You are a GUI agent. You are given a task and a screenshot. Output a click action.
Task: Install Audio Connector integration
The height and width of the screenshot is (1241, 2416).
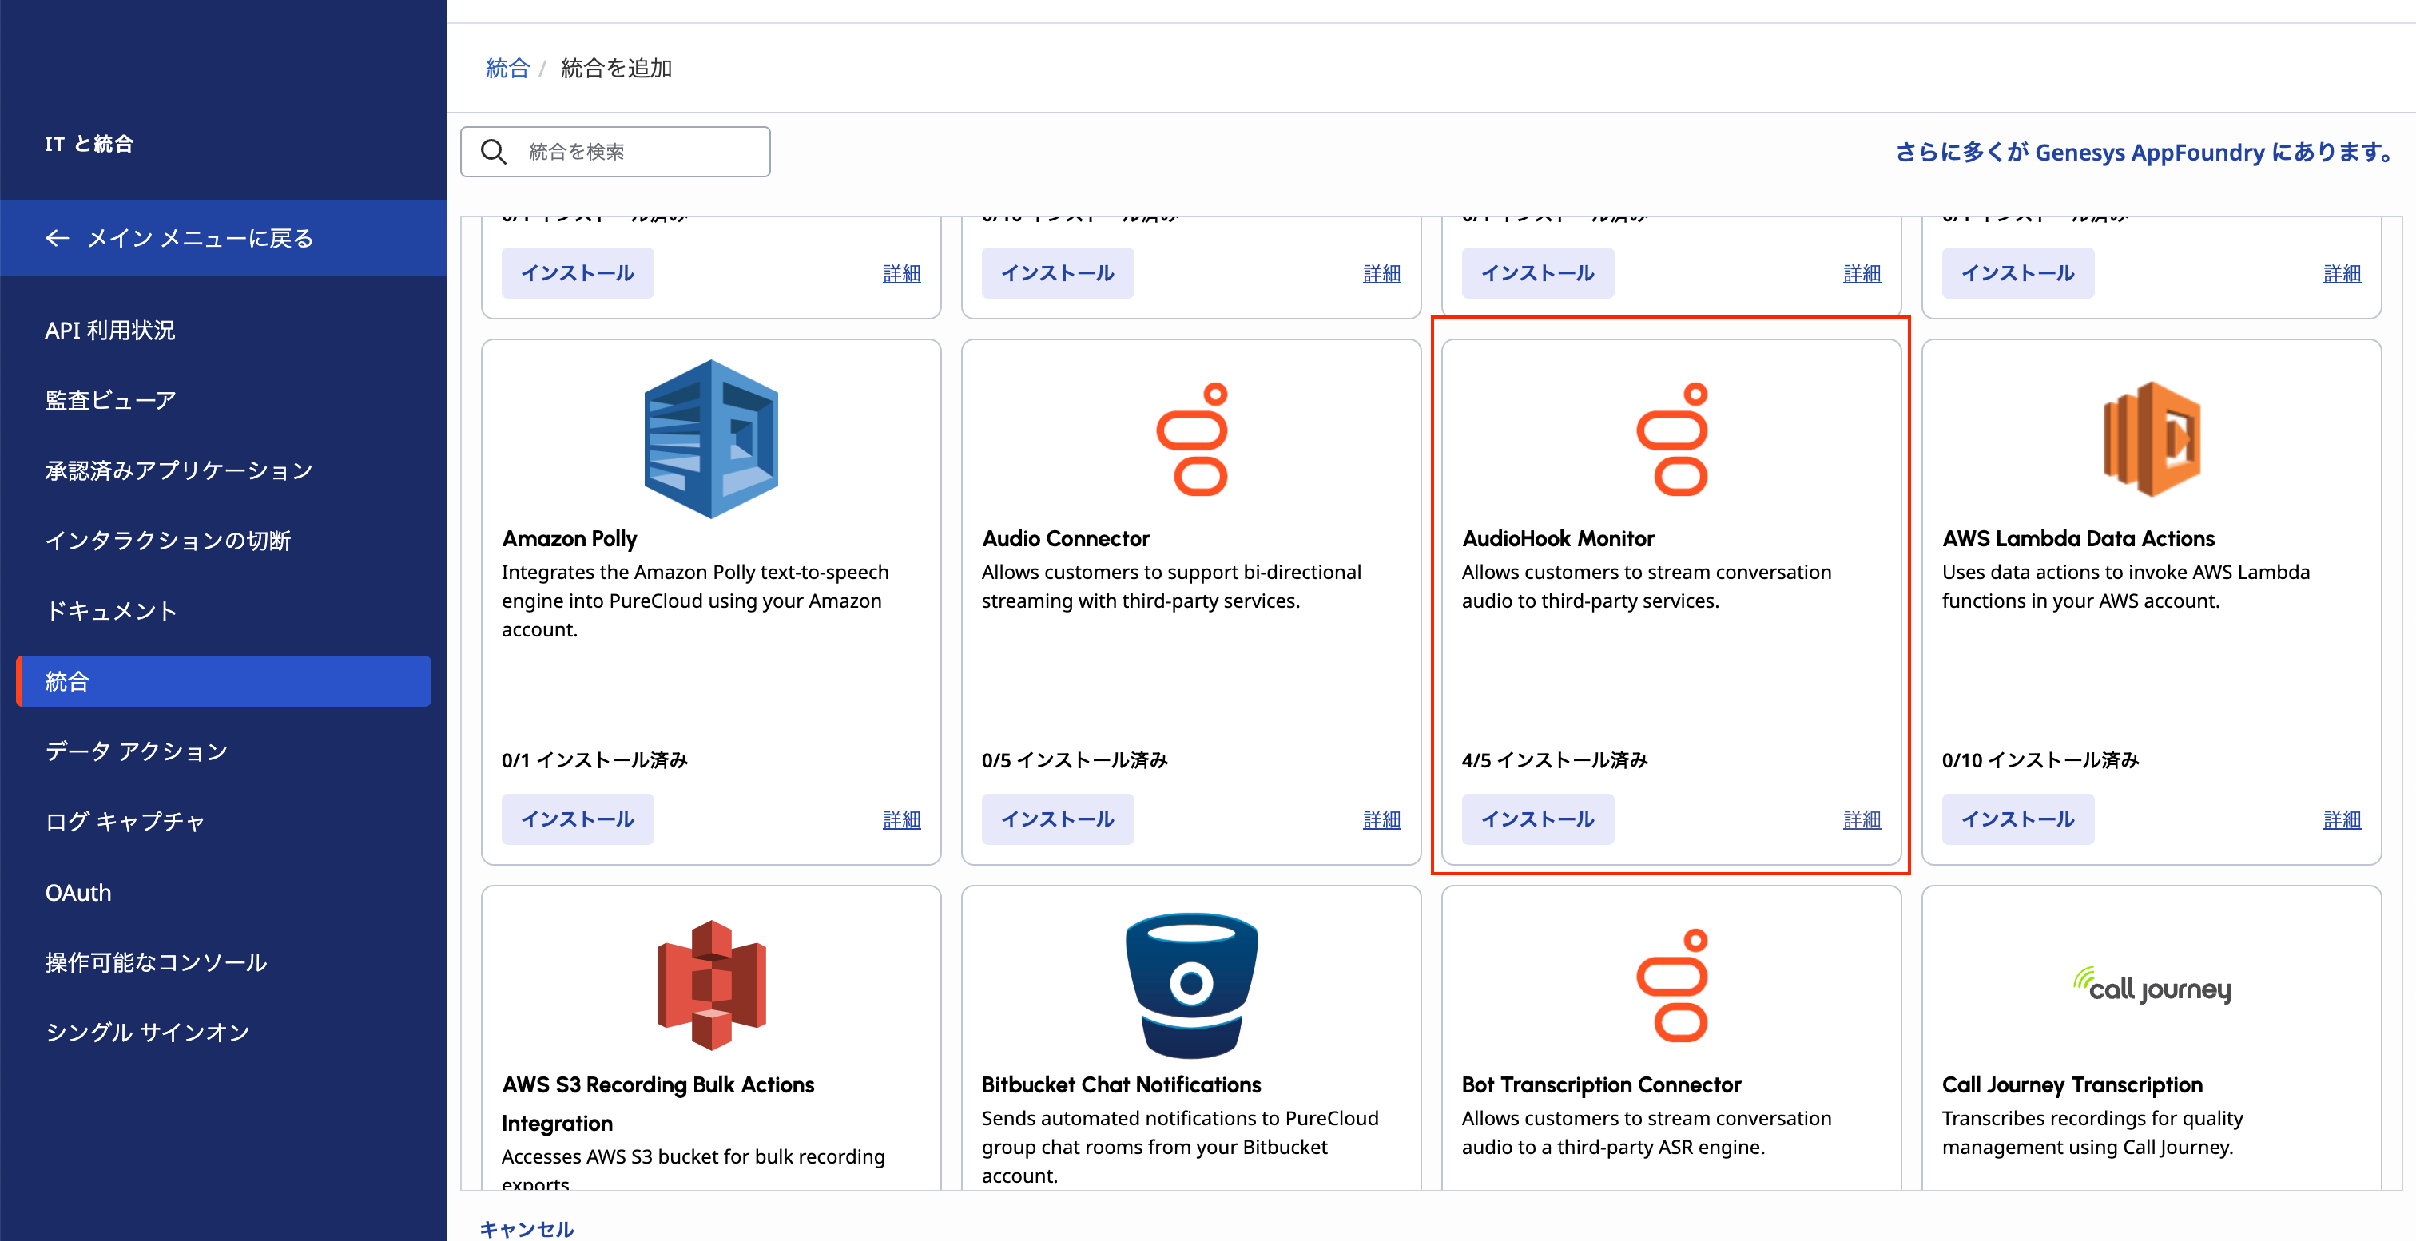point(1058,819)
